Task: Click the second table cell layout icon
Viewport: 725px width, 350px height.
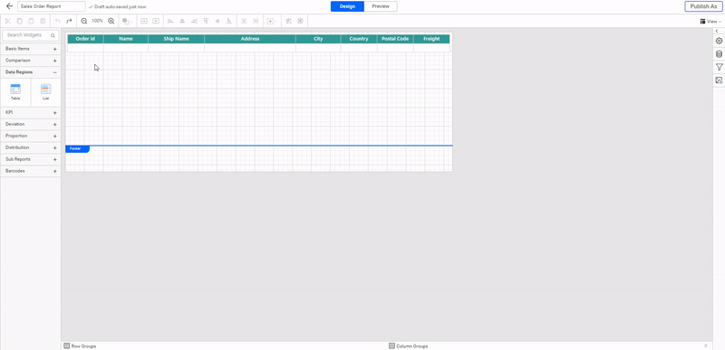Action: (156, 21)
